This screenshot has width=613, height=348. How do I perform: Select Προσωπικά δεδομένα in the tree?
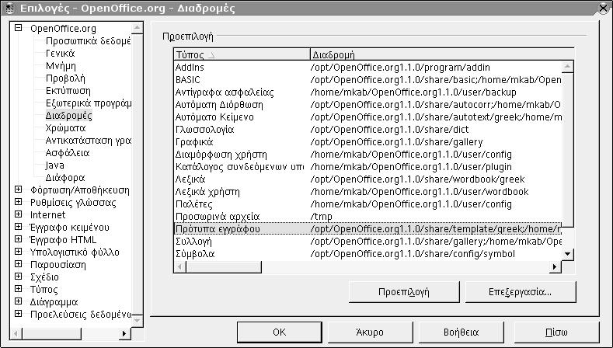pyautogui.click(x=88, y=41)
